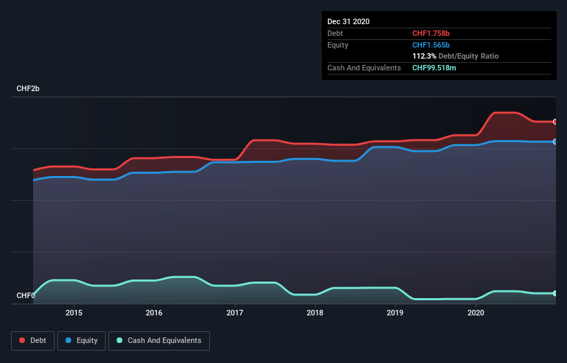Image resolution: width=567 pixels, height=363 pixels.
Task: Click the 2016 x-axis label
Action: coord(154,313)
